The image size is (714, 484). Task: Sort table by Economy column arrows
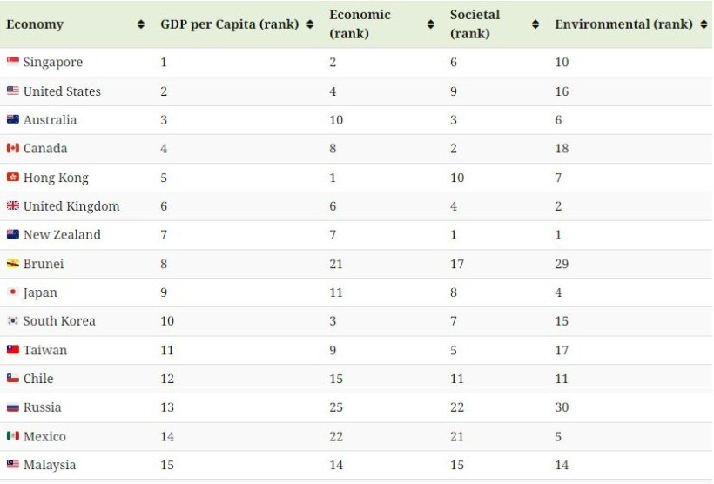[141, 24]
